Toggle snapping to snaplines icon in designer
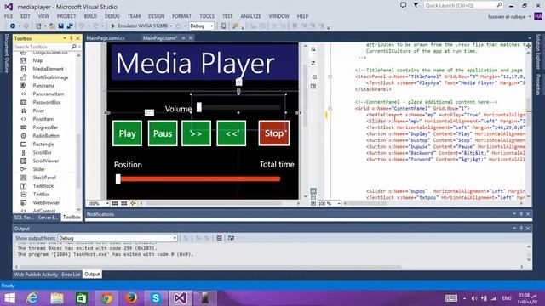 click(133, 203)
